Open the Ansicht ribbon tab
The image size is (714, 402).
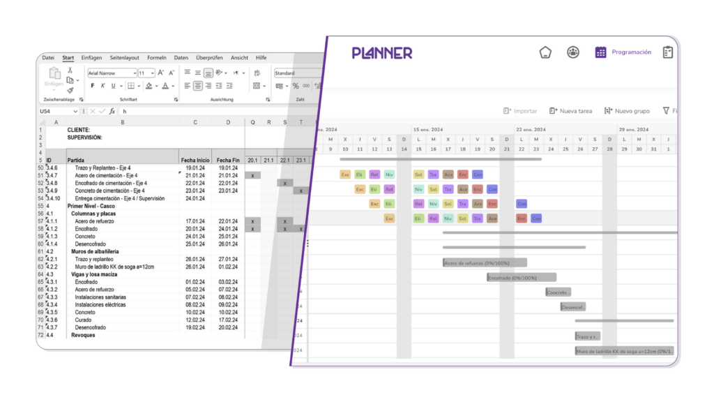[240, 58]
